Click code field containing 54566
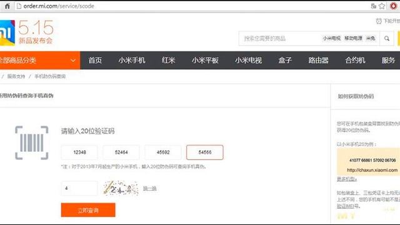 205,152
